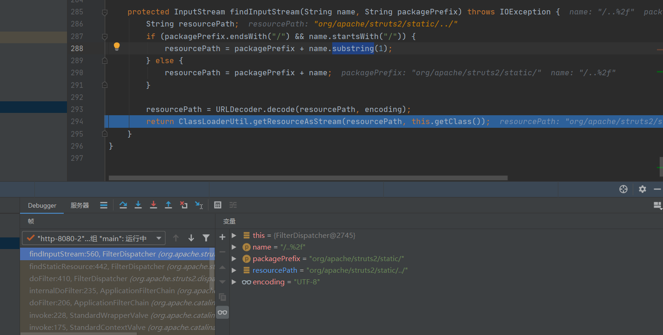The width and height of the screenshot is (663, 335).
Task: Open the thread selector "http-8080-2" dropdown
Action: click(94, 238)
